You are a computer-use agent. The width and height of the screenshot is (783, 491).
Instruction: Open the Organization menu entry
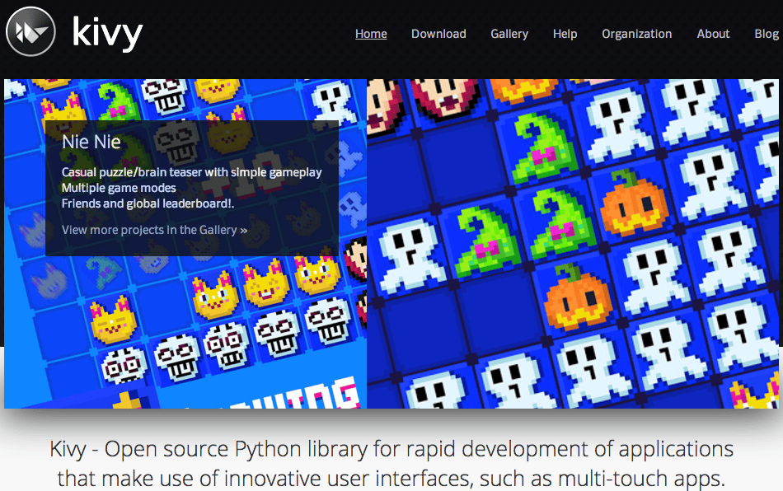[x=636, y=34]
